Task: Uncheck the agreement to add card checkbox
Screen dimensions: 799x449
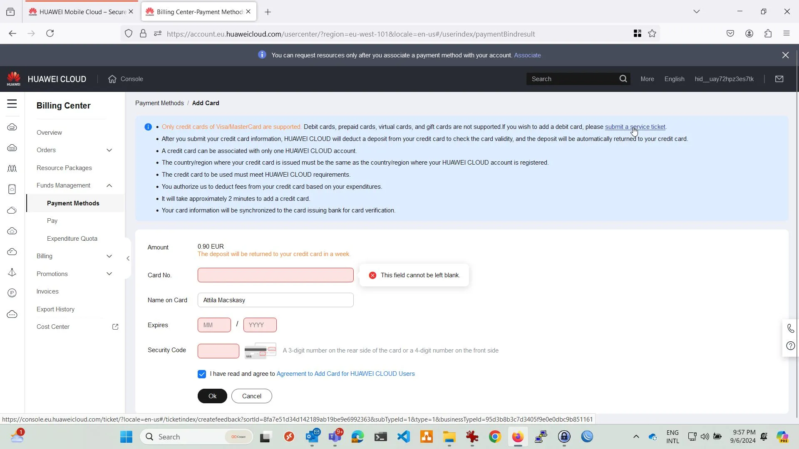Action: [x=202, y=374]
